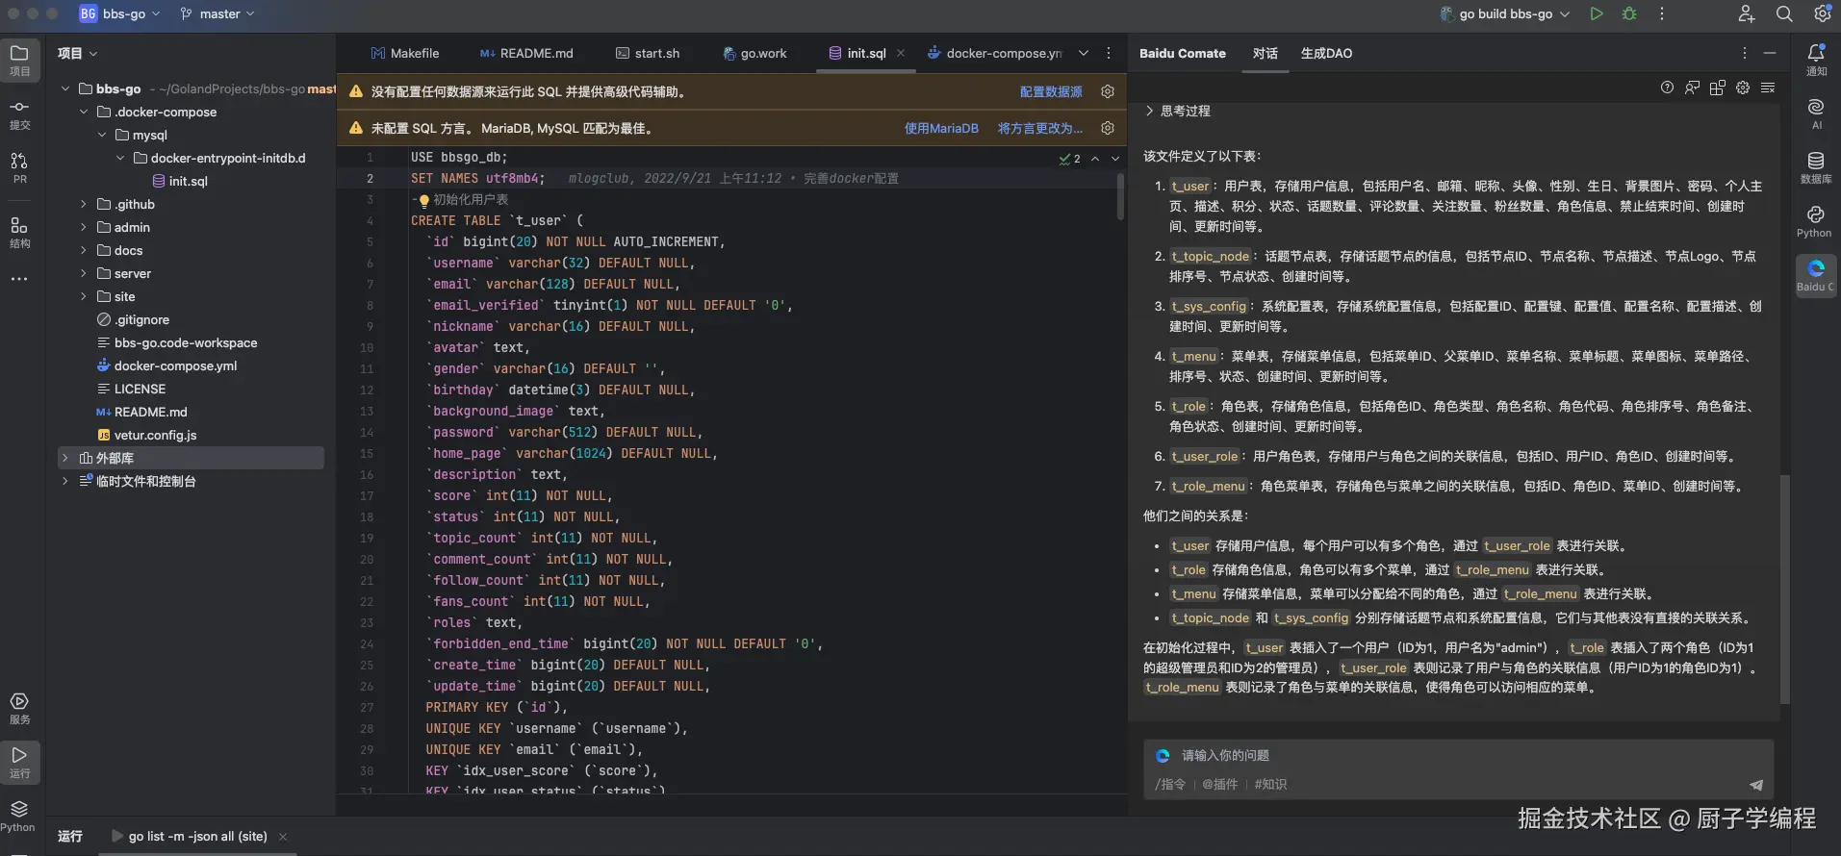Open the Commit tool window

[x=19, y=113]
